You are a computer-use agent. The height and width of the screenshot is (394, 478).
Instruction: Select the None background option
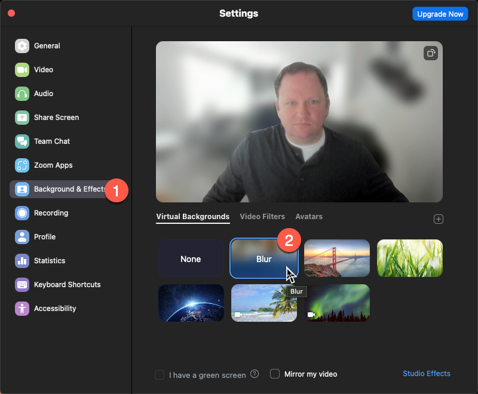point(191,258)
